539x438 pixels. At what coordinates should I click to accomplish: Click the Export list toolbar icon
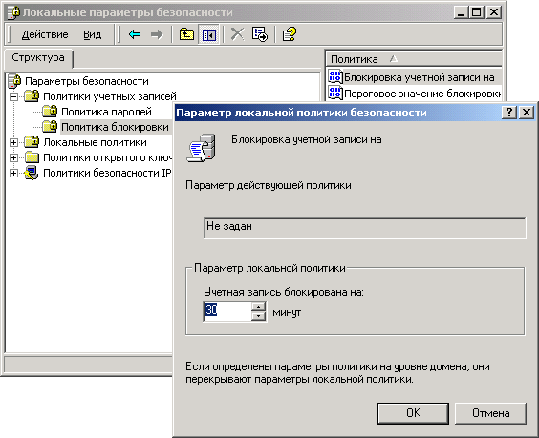[260, 34]
